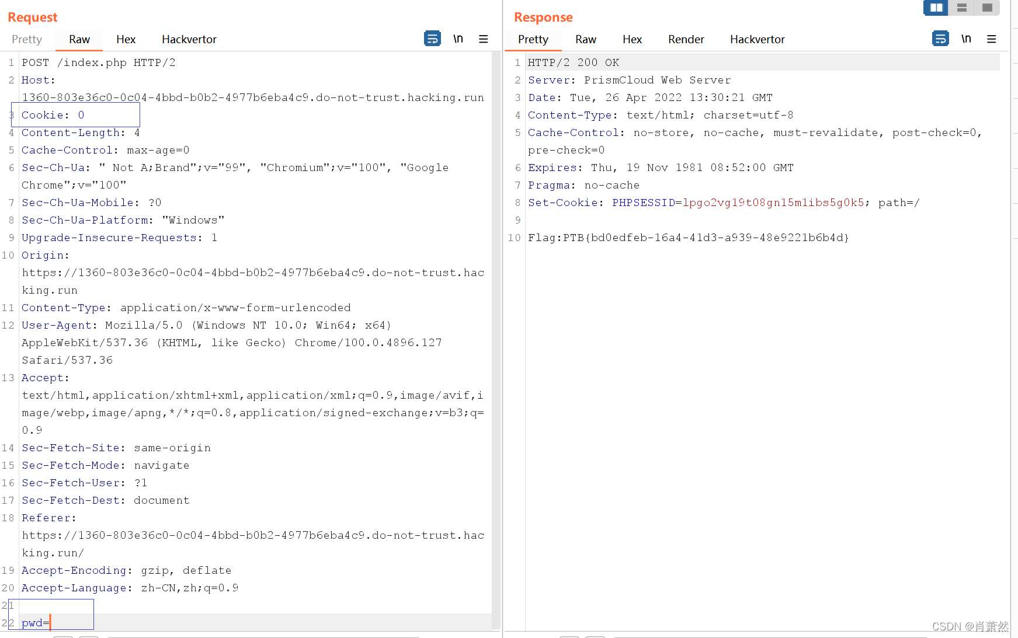Open the Request Hex tab
Screen dimensions: 1018x638
click(x=126, y=39)
